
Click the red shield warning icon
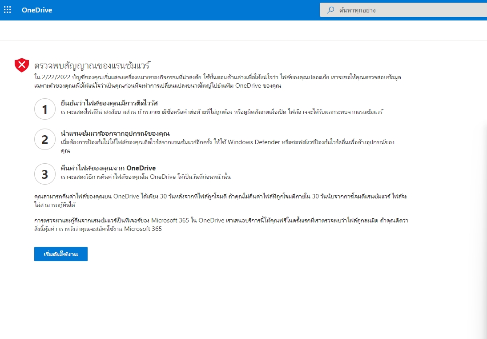22,65
